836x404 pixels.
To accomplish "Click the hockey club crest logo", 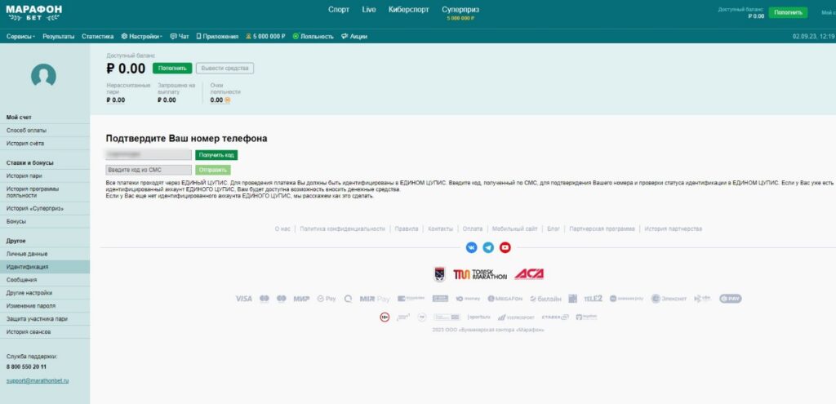I will click(x=439, y=274).
